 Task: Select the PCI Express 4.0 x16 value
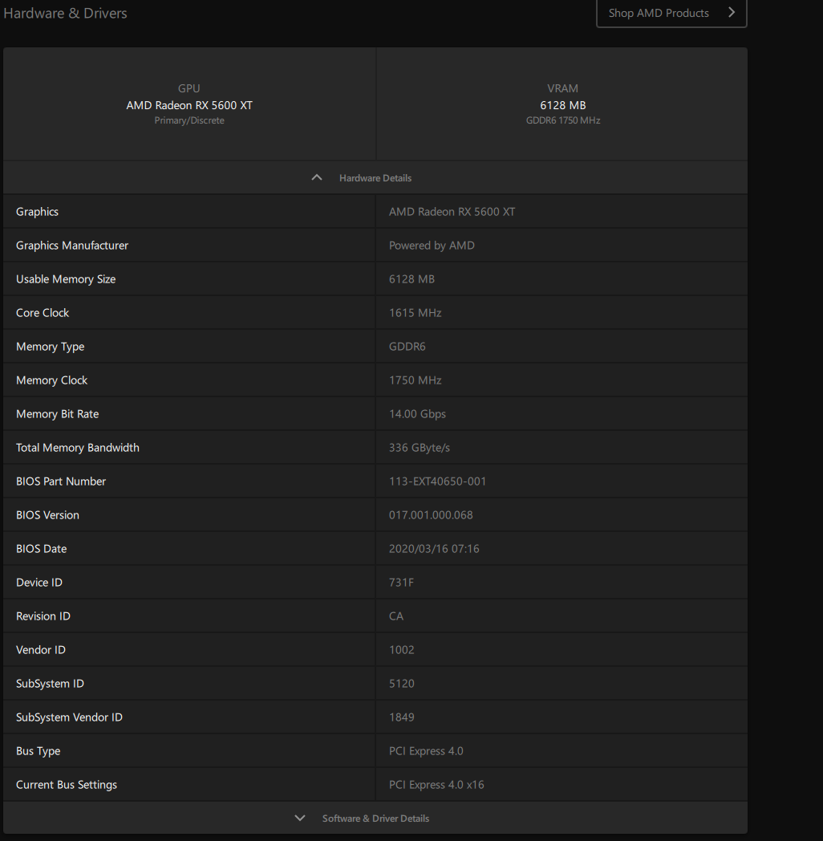pos(436,785)
